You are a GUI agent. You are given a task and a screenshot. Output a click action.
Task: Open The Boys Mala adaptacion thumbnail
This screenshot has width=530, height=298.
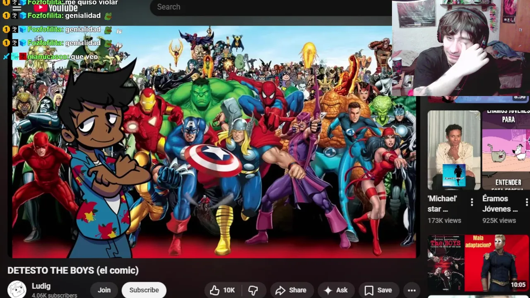(478, 263)
